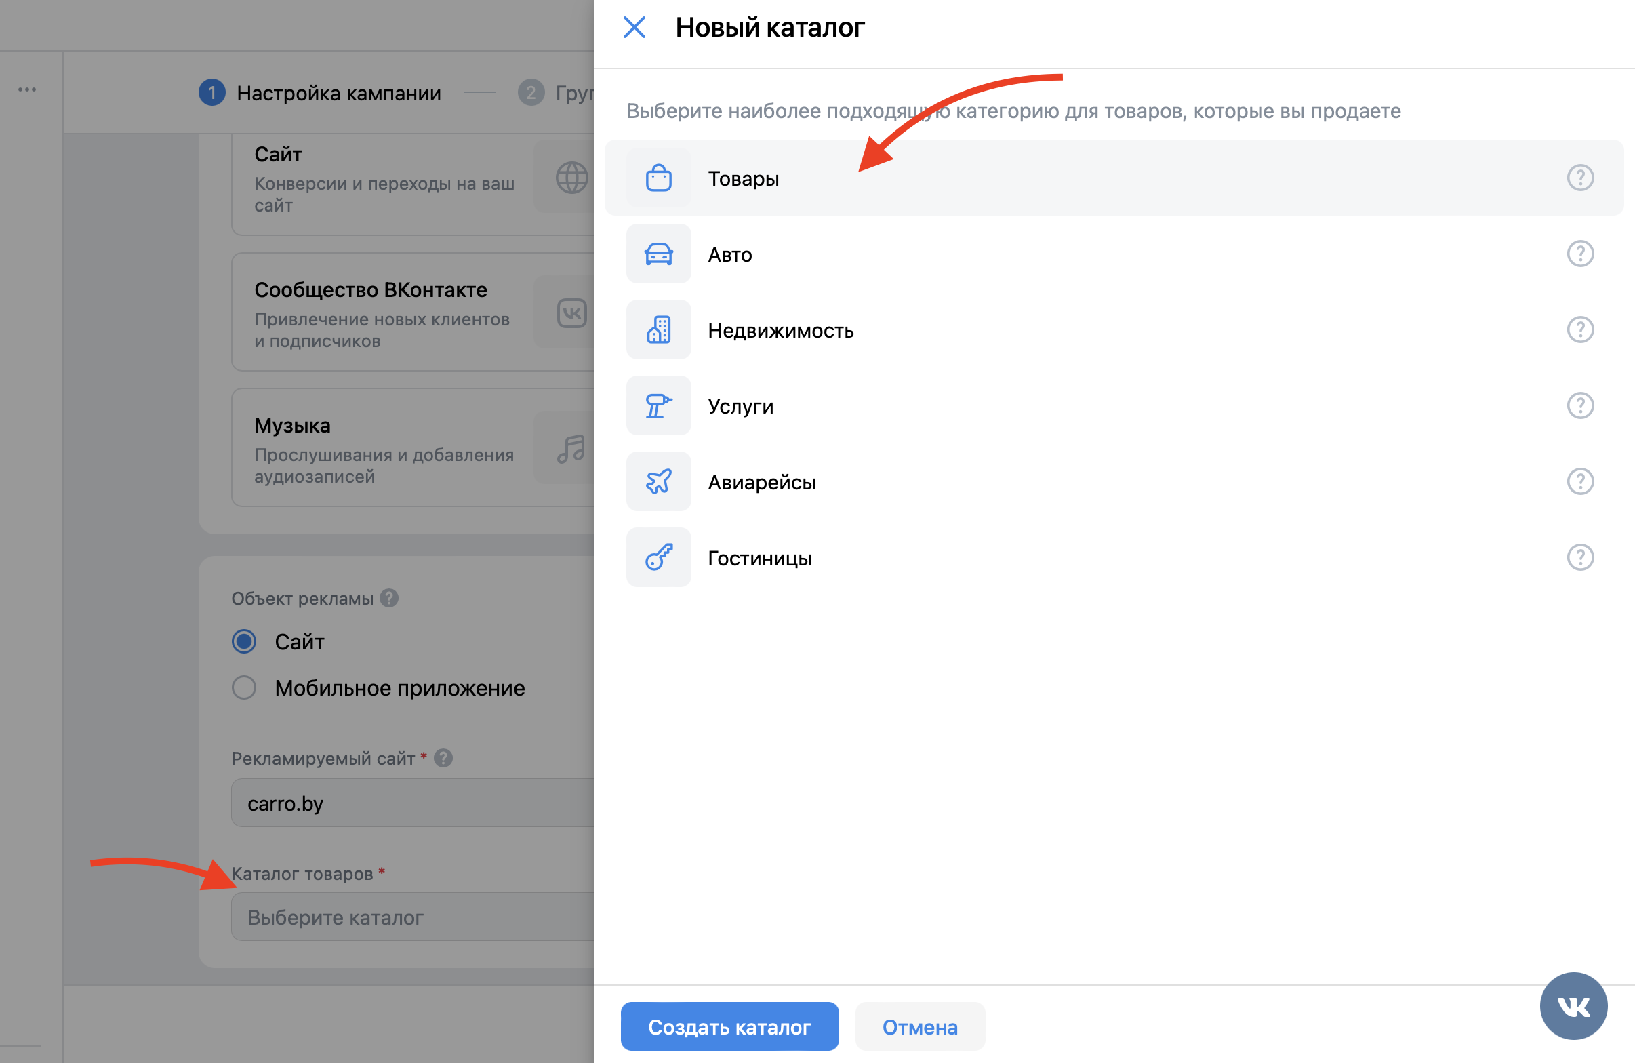
Task: Click the Товары shopping bag icon
Action: point(658,179)
